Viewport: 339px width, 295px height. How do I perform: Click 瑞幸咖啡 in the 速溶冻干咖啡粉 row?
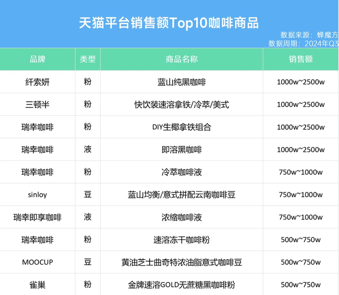pyautogui.click(x=38, y=240)
